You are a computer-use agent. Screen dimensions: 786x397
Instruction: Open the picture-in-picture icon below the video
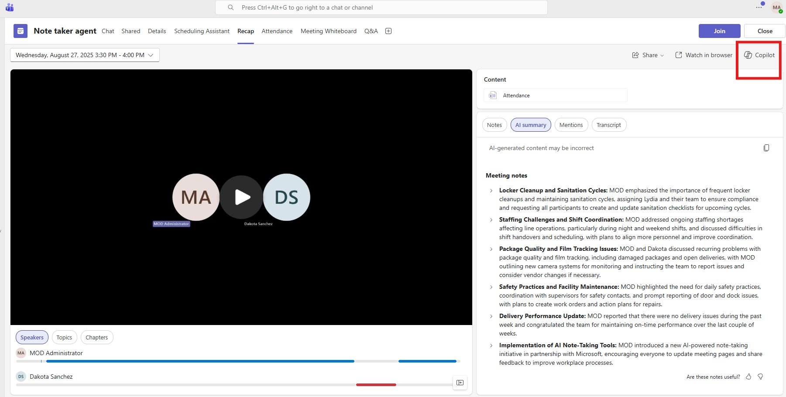[460, 383]
